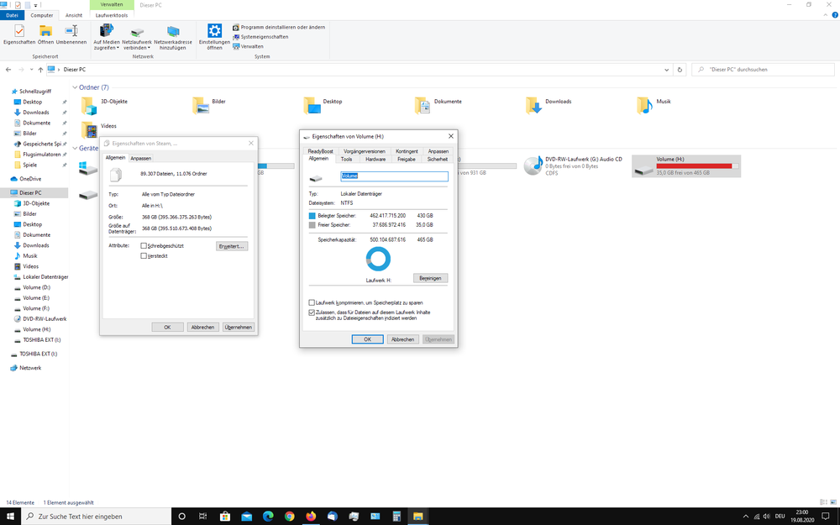This screenshot has width=840, height=525.
Task: Click Netzwerkadresse hinzufügen
Action: [174, 34]
